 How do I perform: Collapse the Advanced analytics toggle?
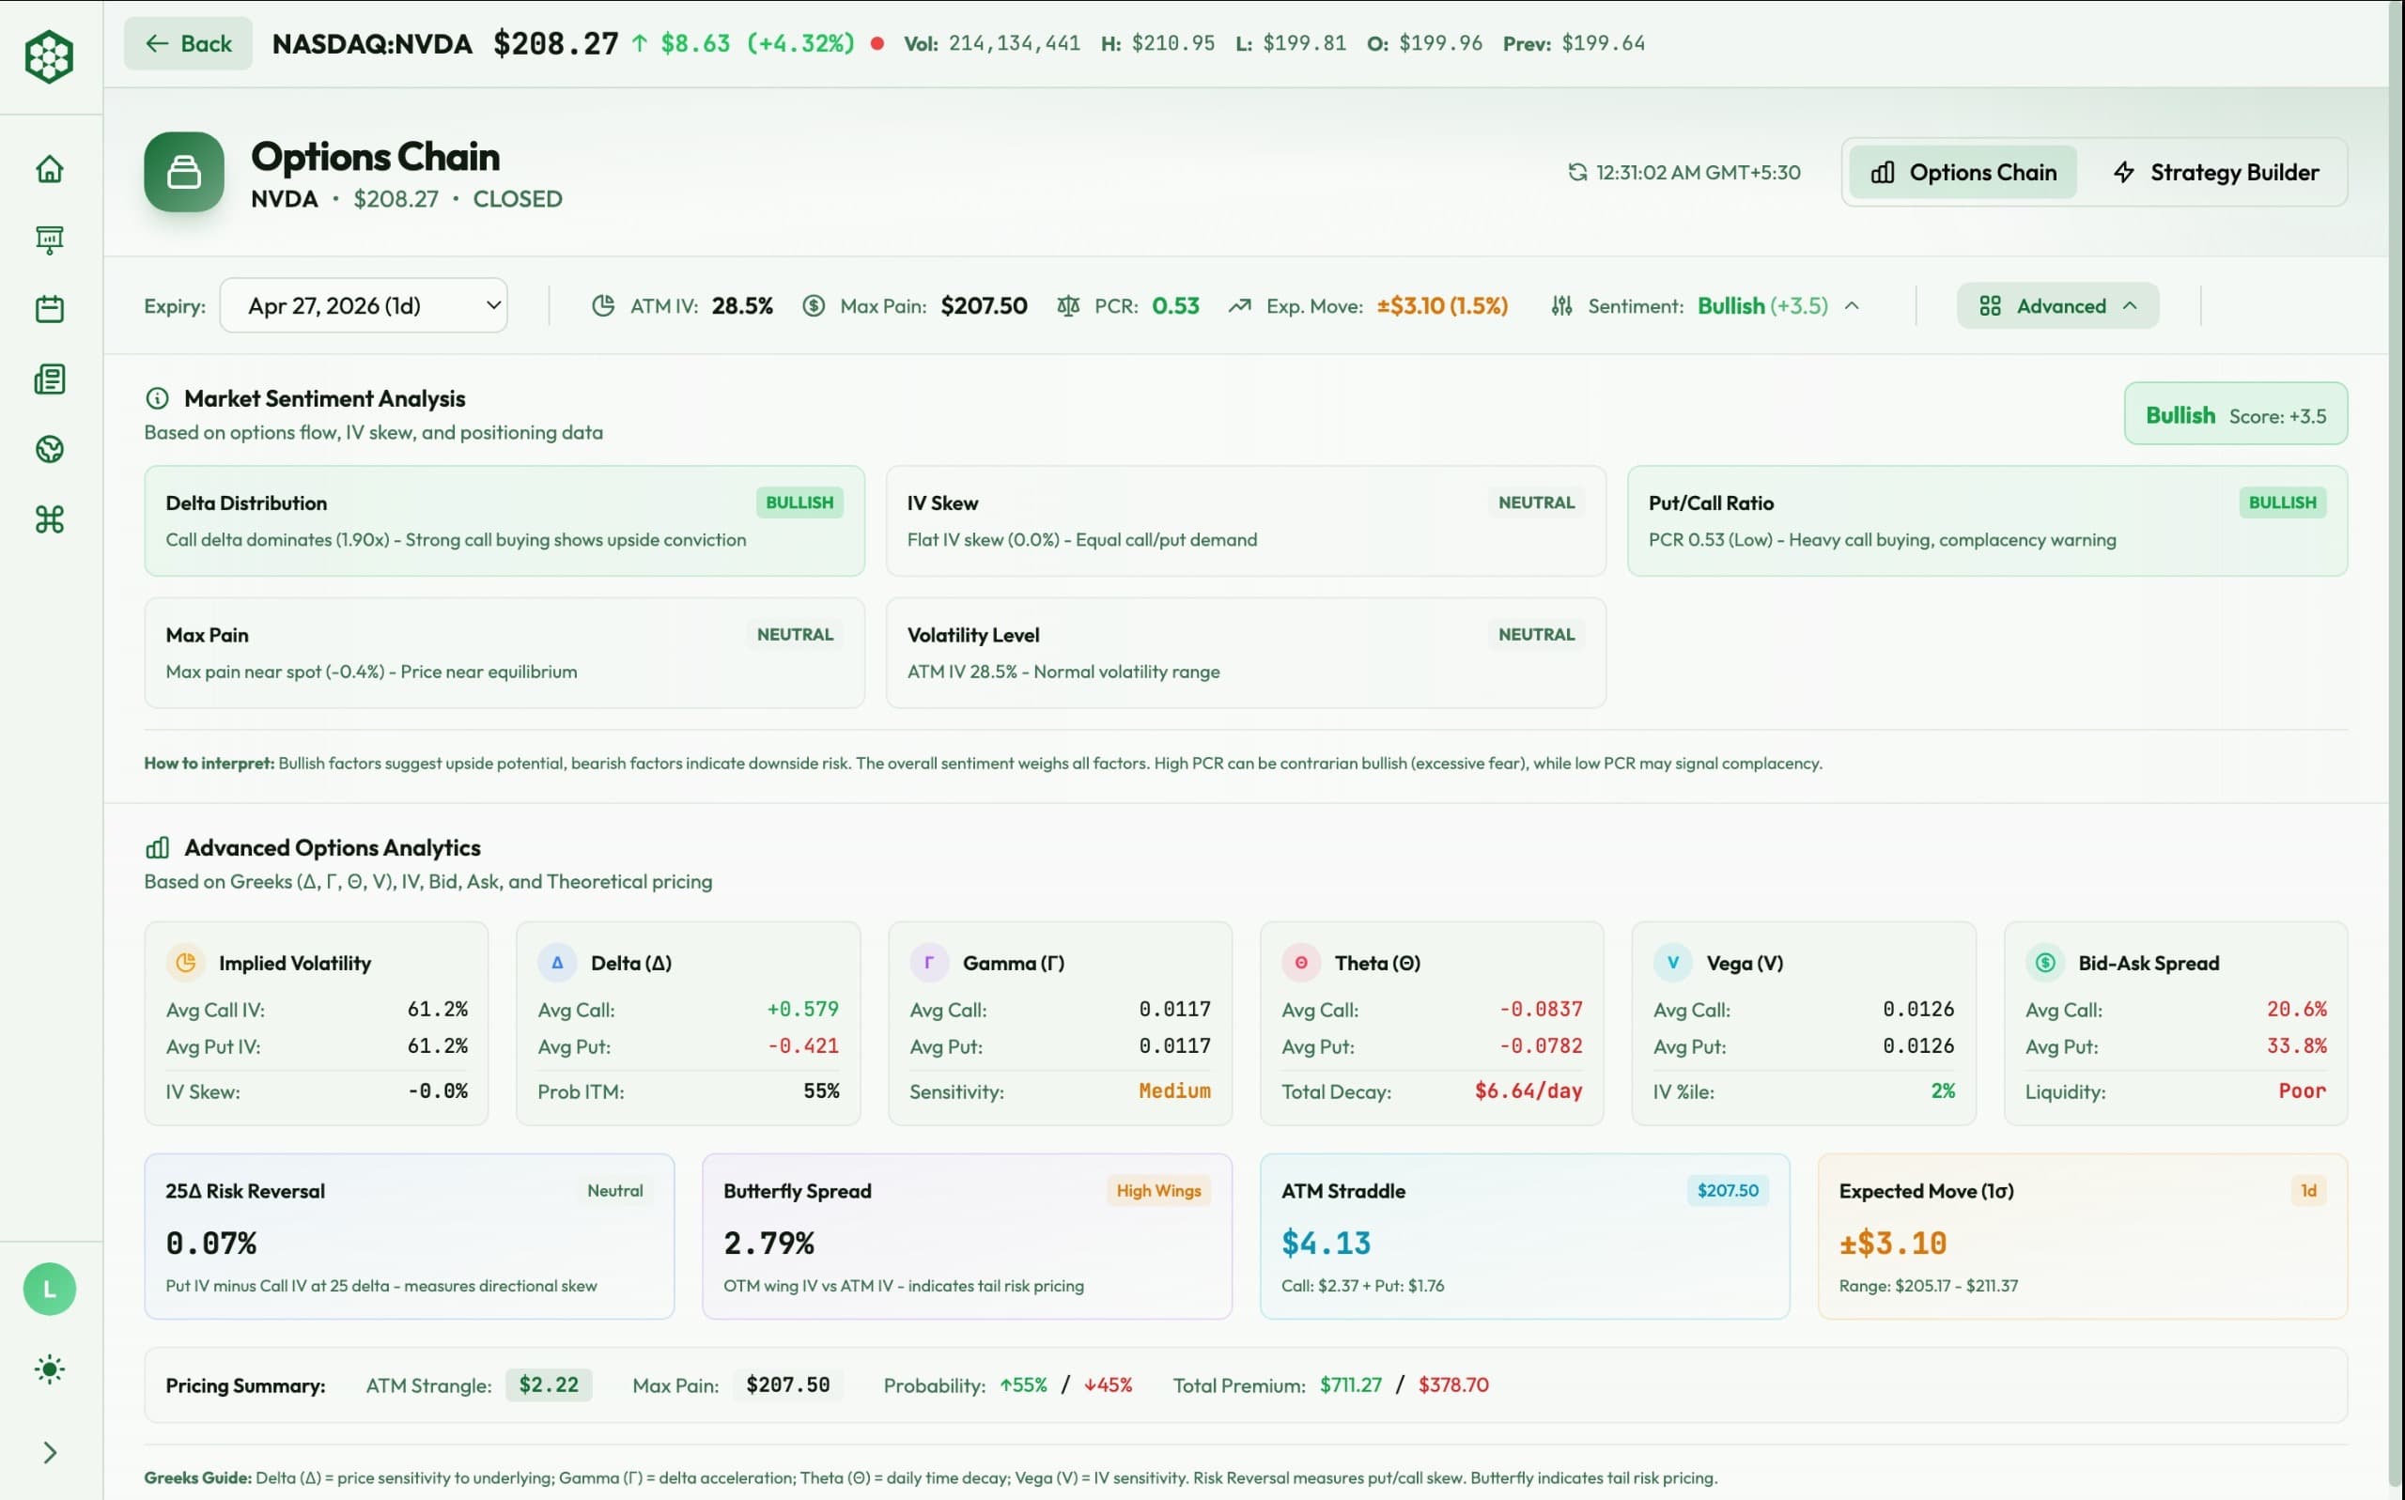pos(2057,305)
